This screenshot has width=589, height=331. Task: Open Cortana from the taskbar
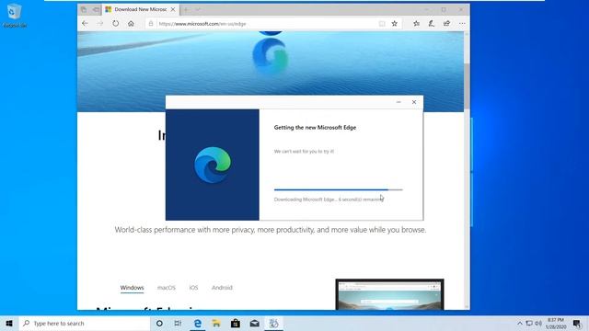click(x=159, y=324)
